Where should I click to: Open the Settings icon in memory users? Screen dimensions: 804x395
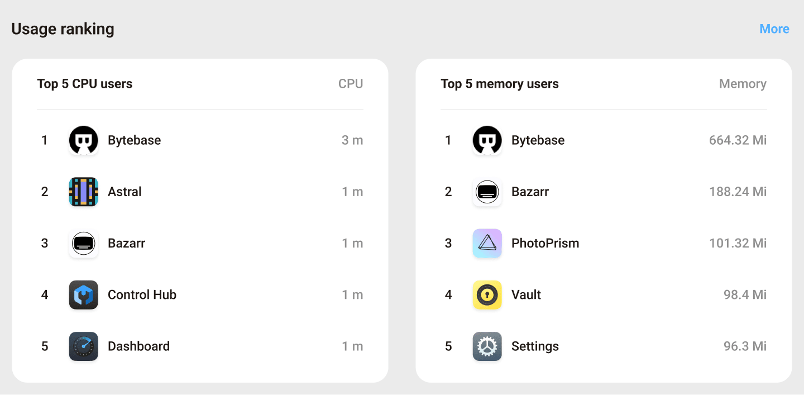[x=487, y=346]
